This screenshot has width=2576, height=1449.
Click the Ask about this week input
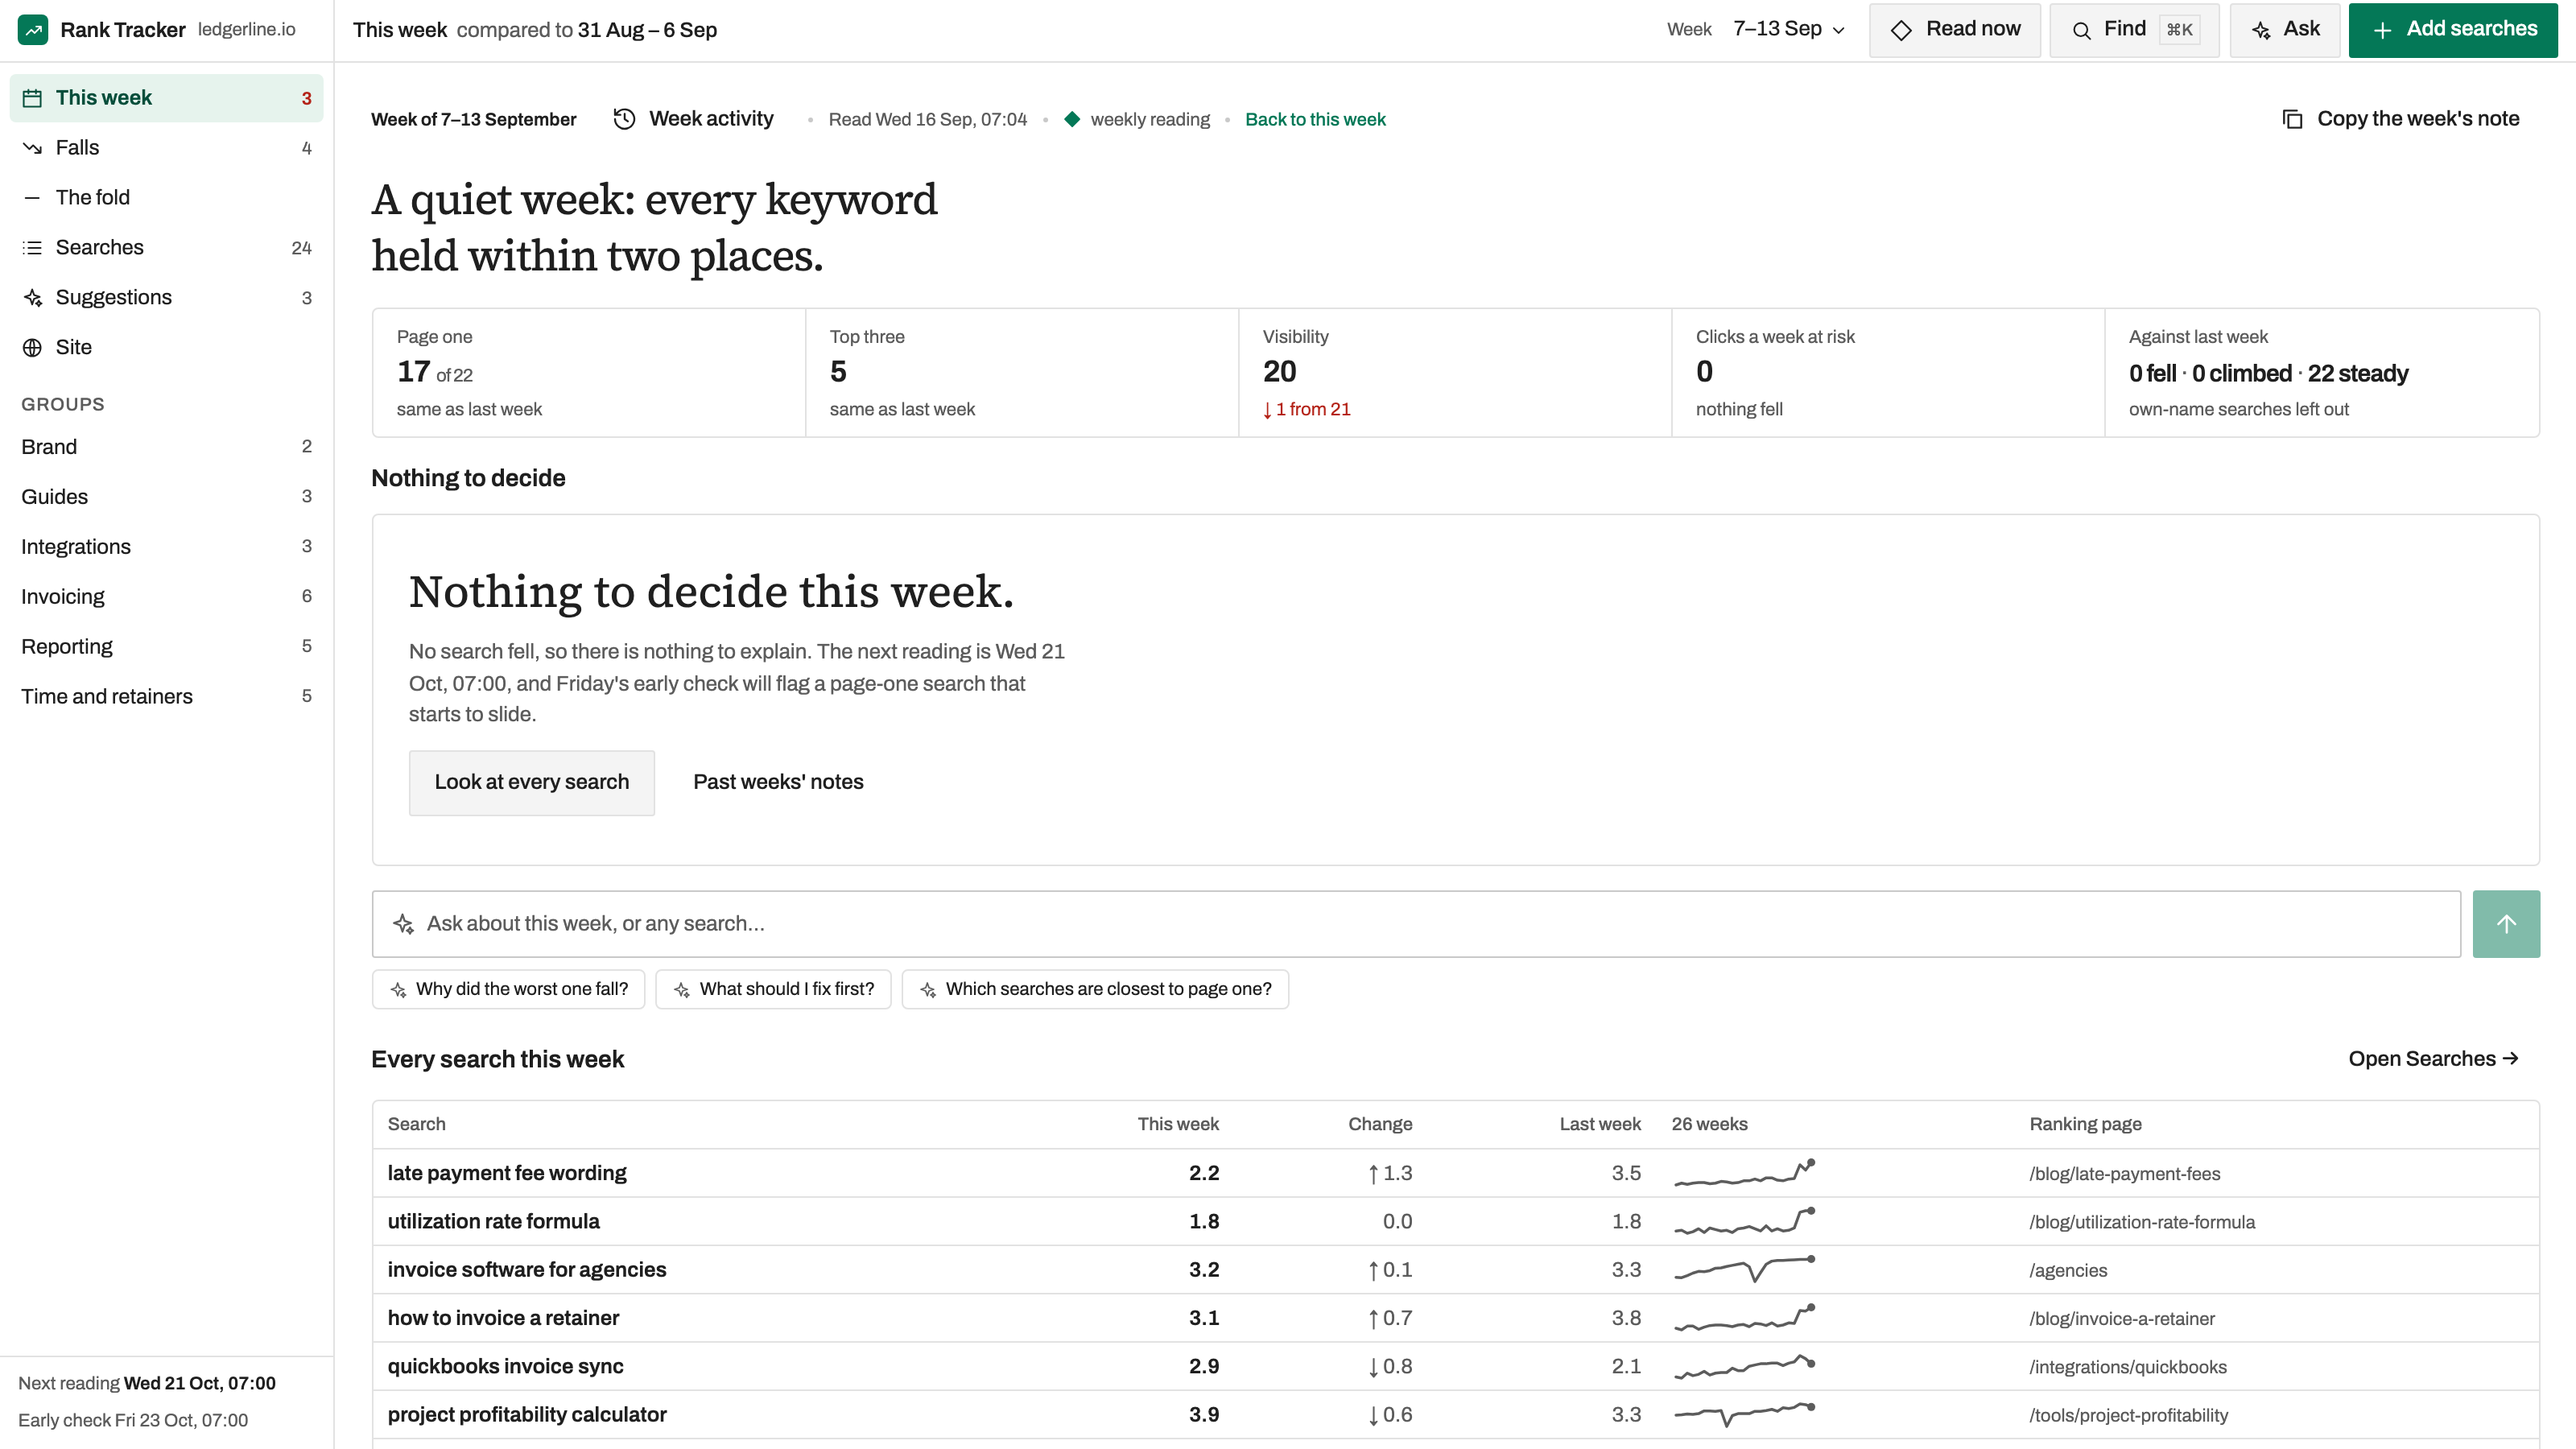[1416, 924]
